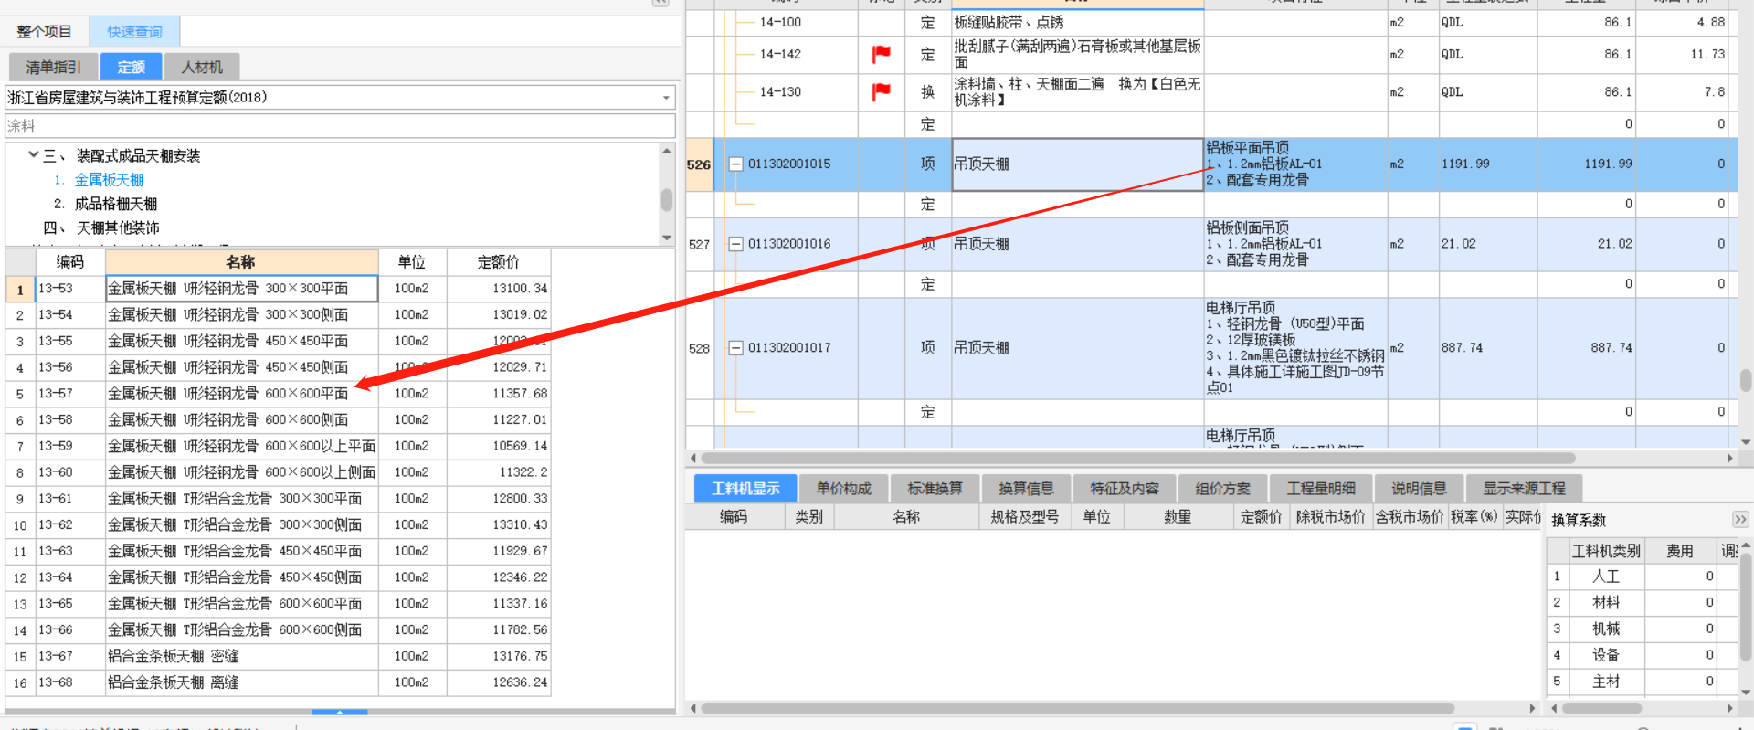Select quota row 13-67 铝合金条板天棚 密缝
The height and width of the screenshot is (730, 1754).
278,656
